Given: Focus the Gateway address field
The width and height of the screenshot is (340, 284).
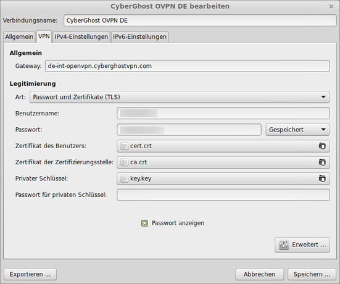Looking at the screenshot, I should (x=188, y=66).
